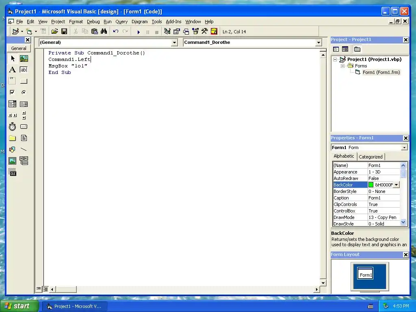Image resolution: width=416 pixels, height=312 pixels.
Task: Collapse the Forms folder node
Action: pos(343,66)
